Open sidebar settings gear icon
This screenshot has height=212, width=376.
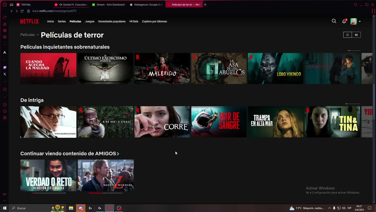5,118
